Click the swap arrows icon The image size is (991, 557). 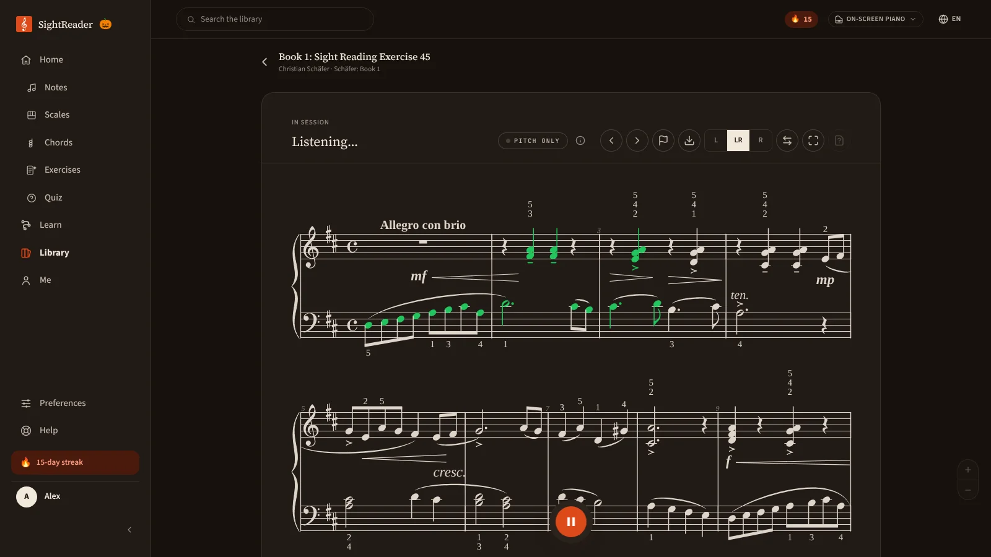point(787,140)
